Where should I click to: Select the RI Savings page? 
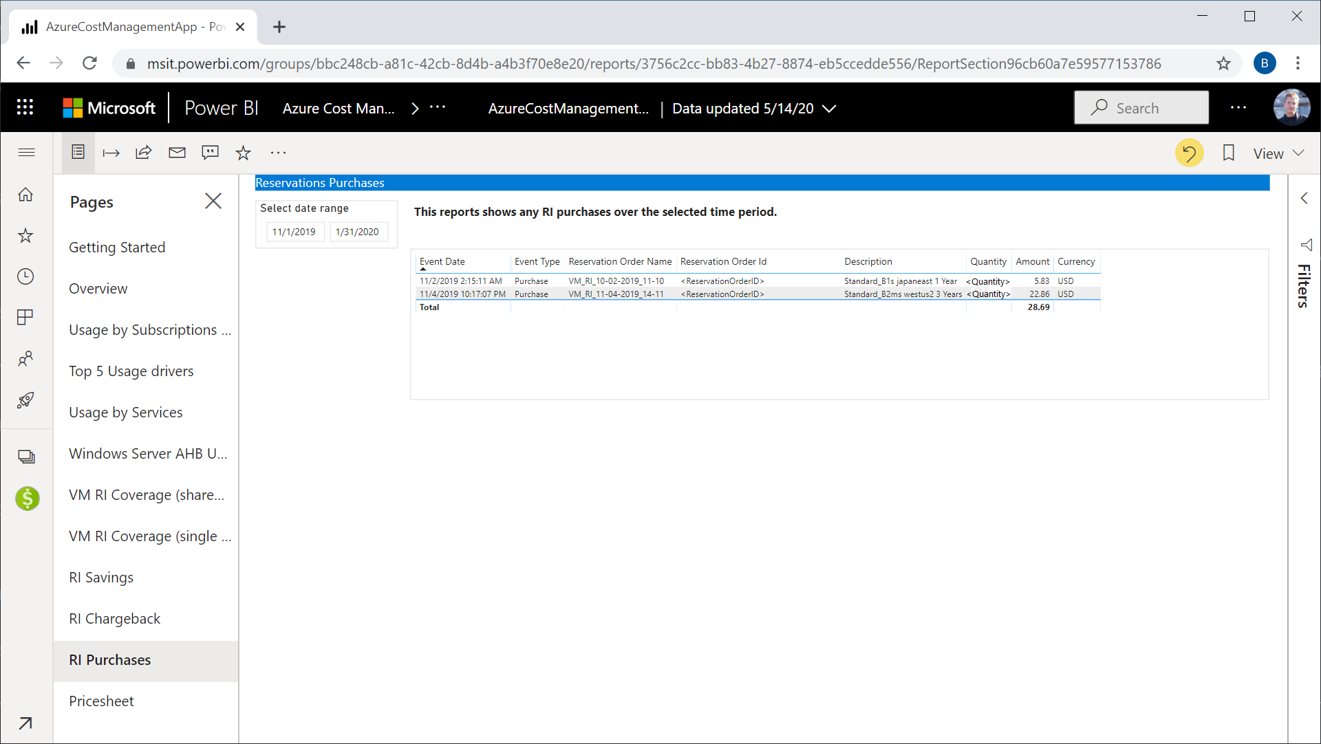point(101,578)
